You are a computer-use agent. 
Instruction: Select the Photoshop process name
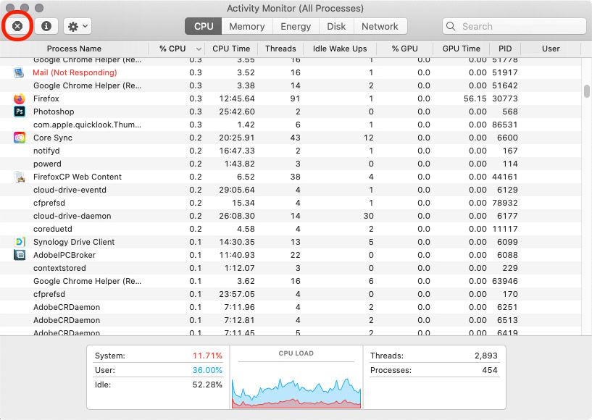pyautogui.click(x=54, y=112)
